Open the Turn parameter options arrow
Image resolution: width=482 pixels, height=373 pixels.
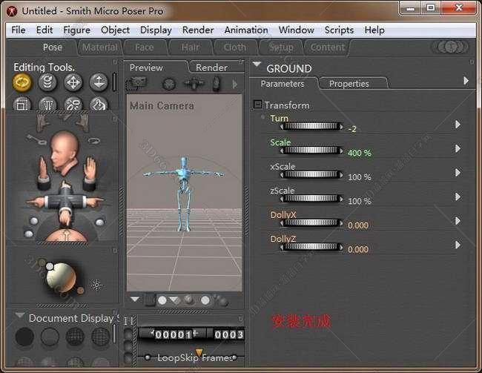point(458,125)
